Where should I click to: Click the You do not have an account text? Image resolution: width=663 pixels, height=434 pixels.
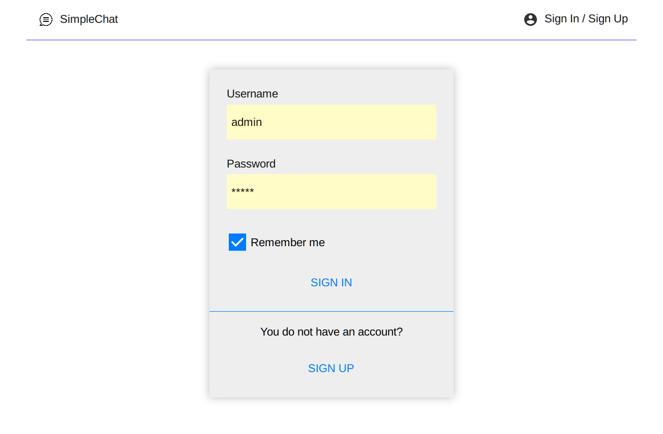click(331, 331)
